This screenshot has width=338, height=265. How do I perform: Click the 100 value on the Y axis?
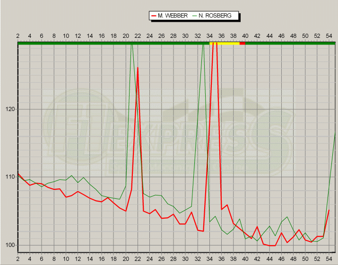tap(9, 245)
